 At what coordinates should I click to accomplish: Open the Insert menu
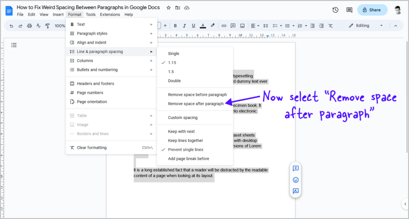coord(58,15)
